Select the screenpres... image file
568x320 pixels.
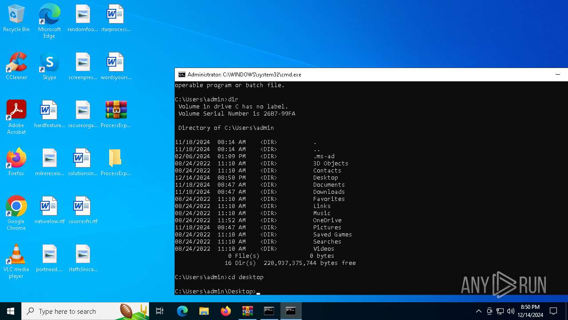pos(83,67)
